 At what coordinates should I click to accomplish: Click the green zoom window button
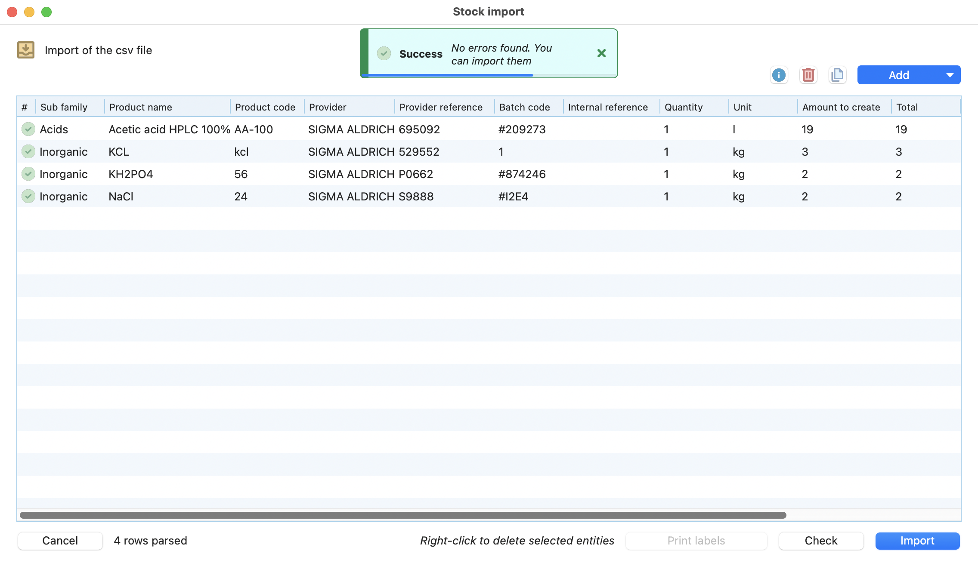point(46,12)
